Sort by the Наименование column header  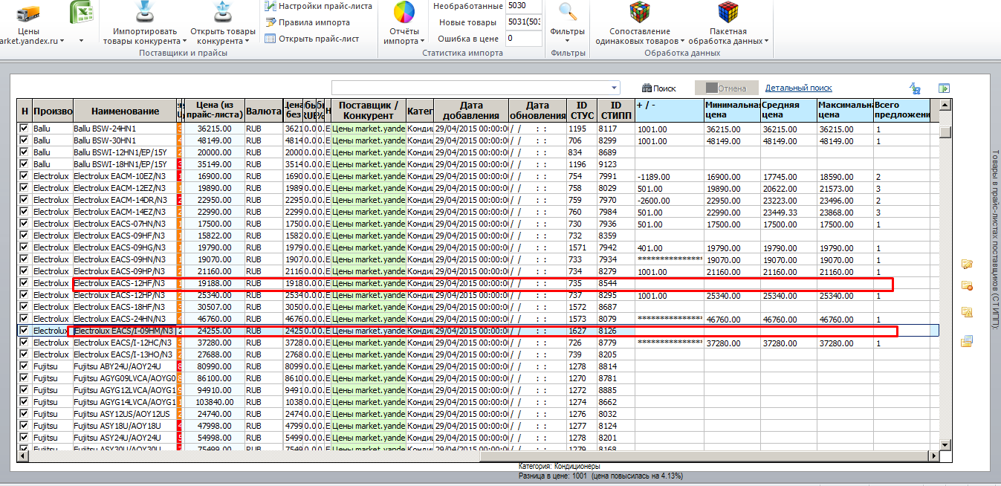pyautogui.click(x=125, y=111)
